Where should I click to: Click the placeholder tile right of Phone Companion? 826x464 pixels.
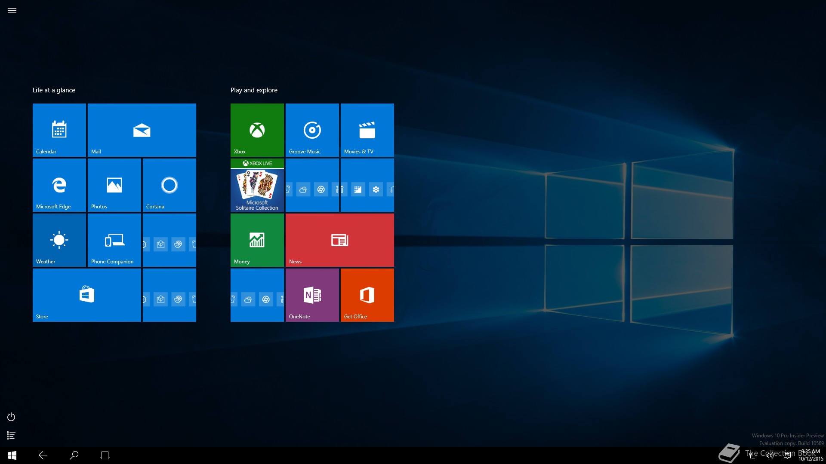170,240
